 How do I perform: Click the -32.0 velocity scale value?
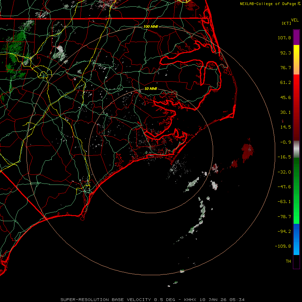click(x=284, y=172)
